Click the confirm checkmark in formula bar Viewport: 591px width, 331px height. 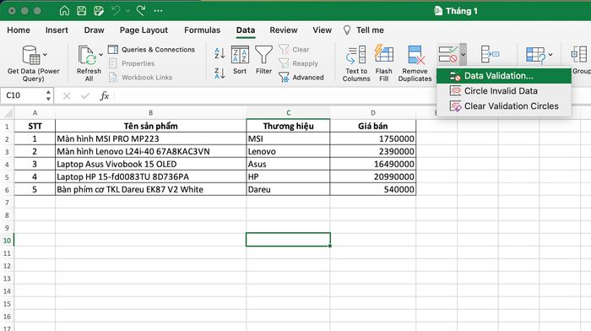tap(85, 95)
